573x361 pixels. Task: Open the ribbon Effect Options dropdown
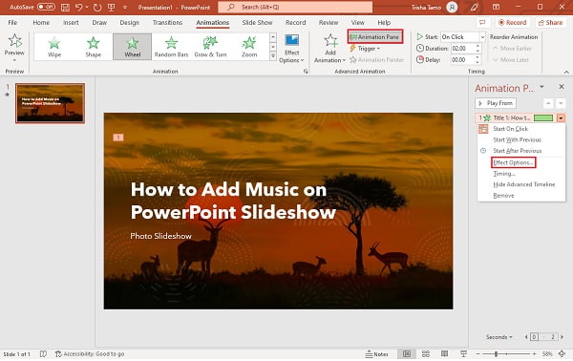point(291,49)
